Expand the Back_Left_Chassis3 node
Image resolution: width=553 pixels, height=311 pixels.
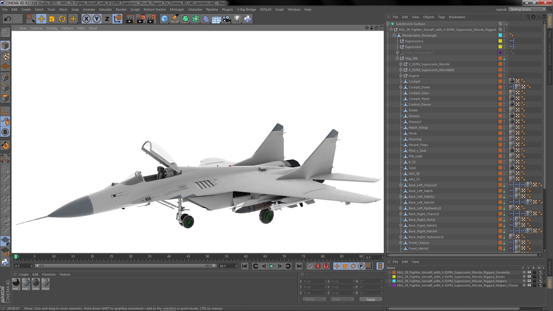pyautogui.click(x=401, y=185)
